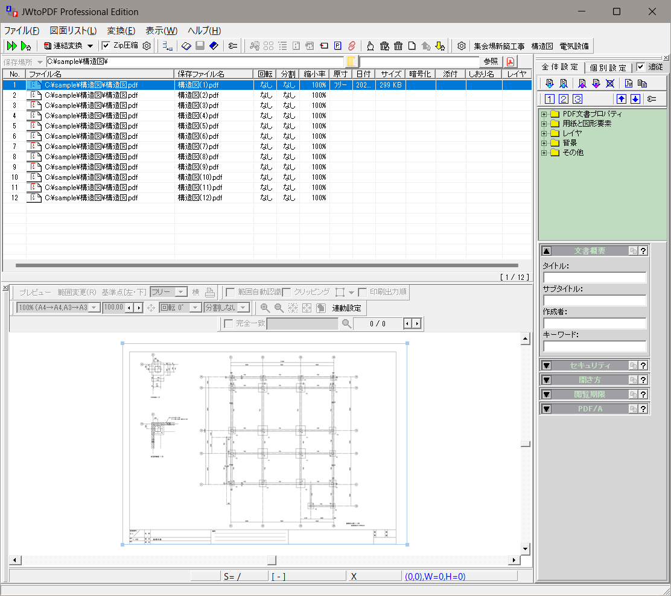
Task: Click the red paperclip attachment icon
Action: pos(351,46)
